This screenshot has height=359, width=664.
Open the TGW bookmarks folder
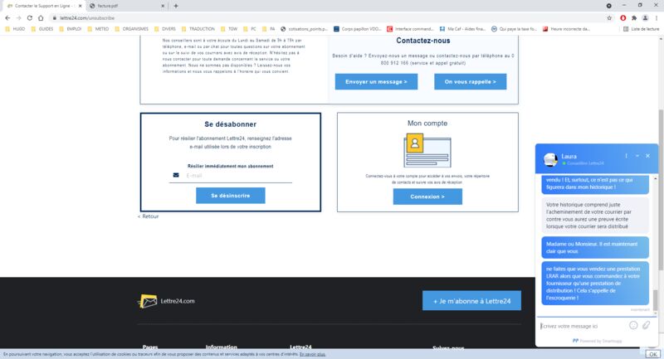229,29
